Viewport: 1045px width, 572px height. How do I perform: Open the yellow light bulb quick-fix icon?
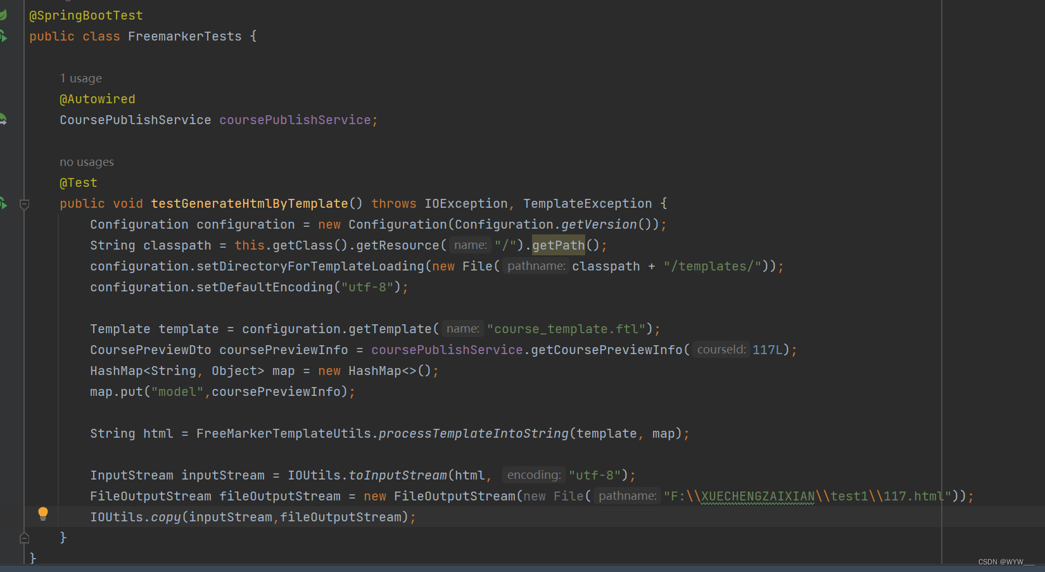tap(43, 514)
